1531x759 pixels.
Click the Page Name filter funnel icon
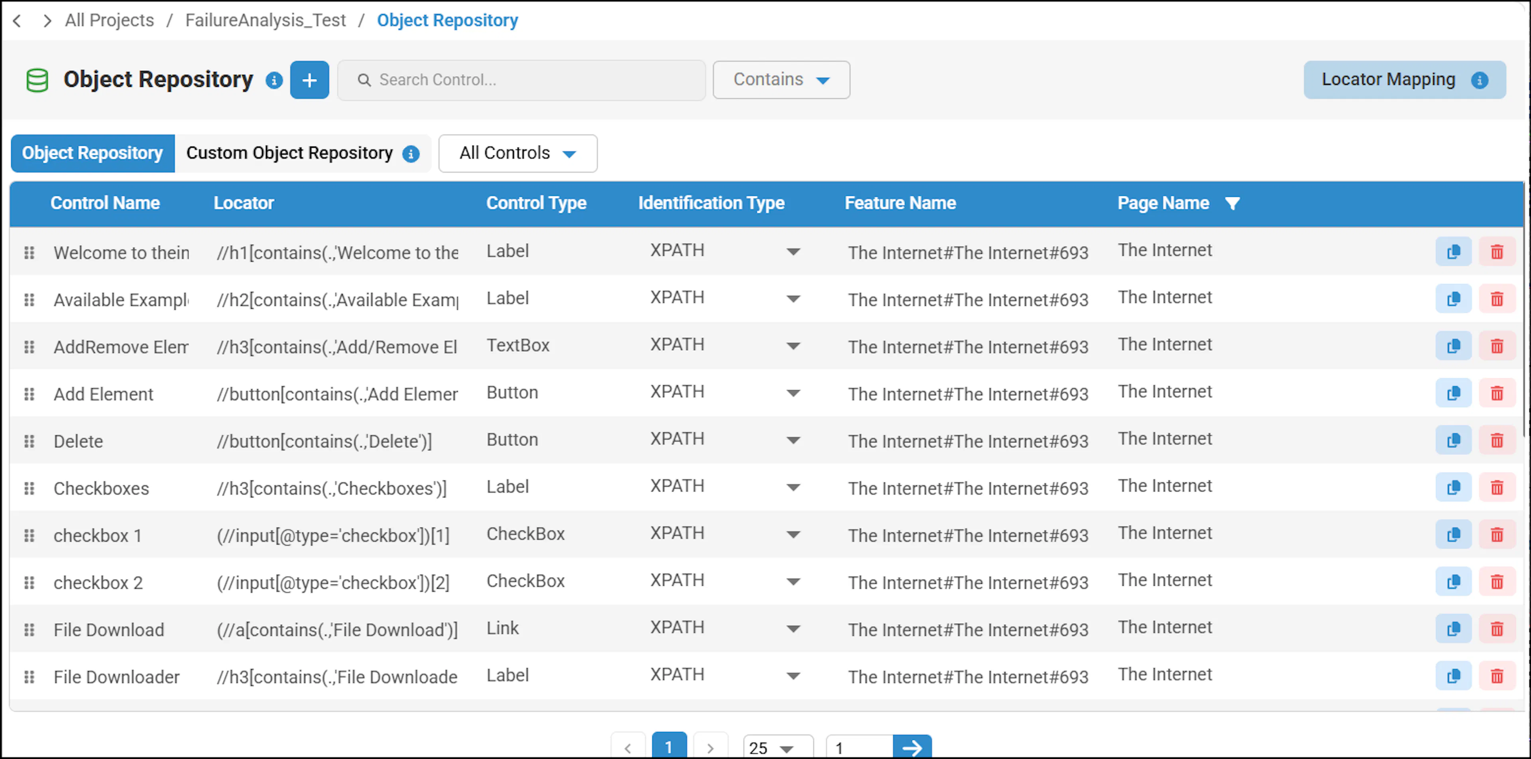(1232, 203)
